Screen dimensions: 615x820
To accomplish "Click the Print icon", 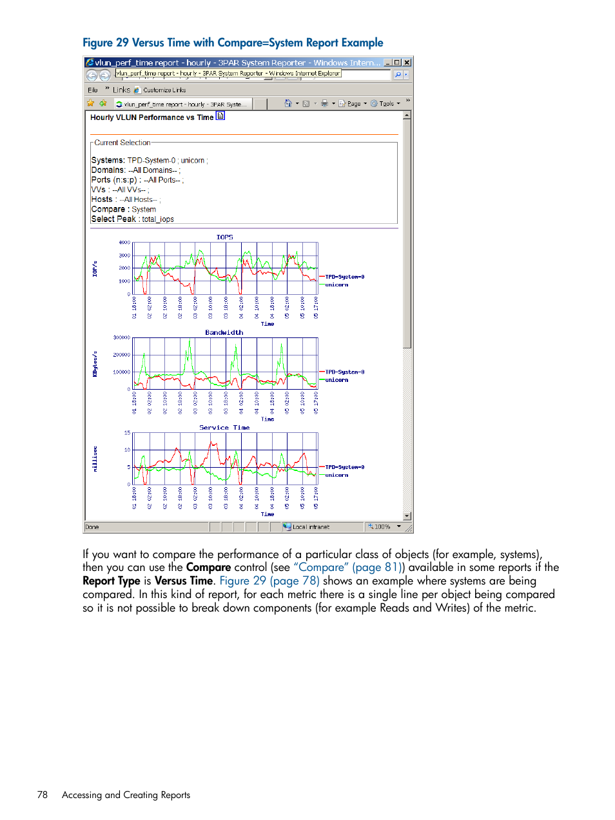I will (324, 103).
